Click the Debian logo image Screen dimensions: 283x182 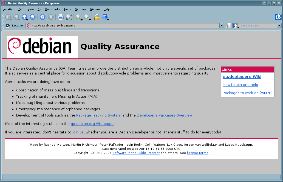coord(43,47)
